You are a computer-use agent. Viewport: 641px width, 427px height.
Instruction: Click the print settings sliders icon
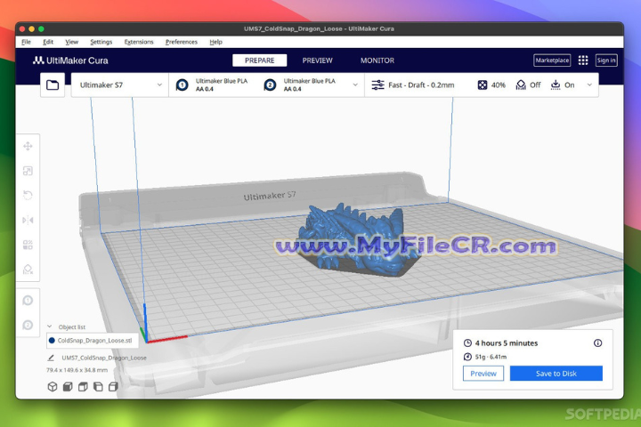[377, 85]
